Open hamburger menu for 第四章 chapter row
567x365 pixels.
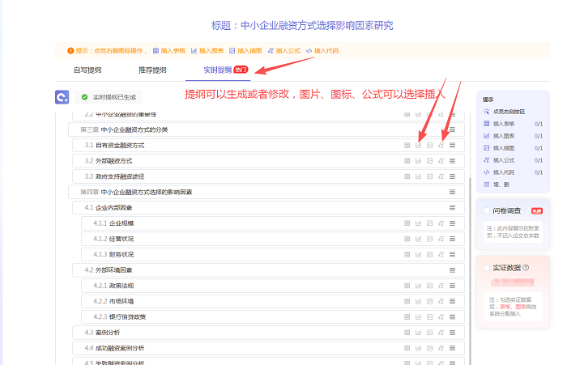click(452, 193)
